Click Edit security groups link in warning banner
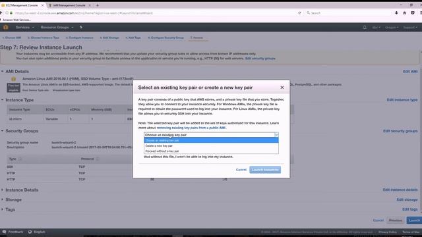The image size is (422, 237). 260,59
